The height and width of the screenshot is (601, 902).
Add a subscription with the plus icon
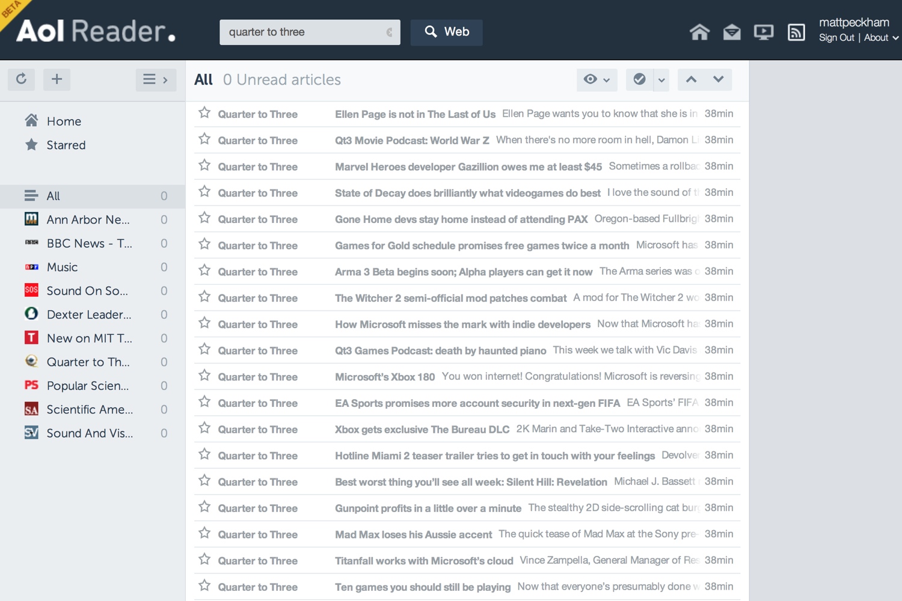[57, 79]
